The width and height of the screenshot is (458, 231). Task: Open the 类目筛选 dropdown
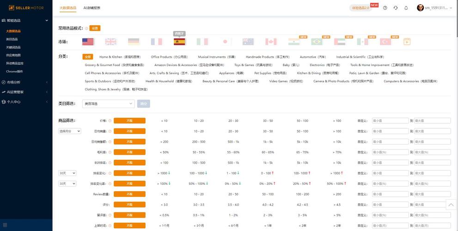109,104
